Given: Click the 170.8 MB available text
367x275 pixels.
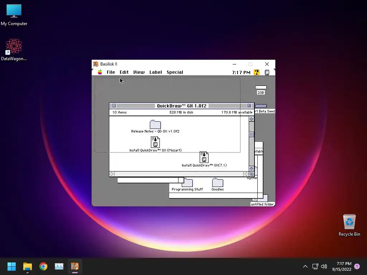Looking at the screenshot, I should point(237,112).
